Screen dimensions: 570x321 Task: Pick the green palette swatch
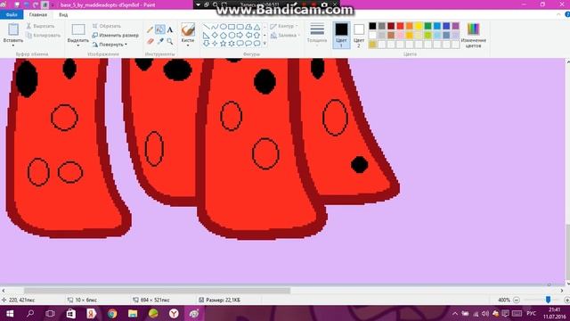click(427, 26)
